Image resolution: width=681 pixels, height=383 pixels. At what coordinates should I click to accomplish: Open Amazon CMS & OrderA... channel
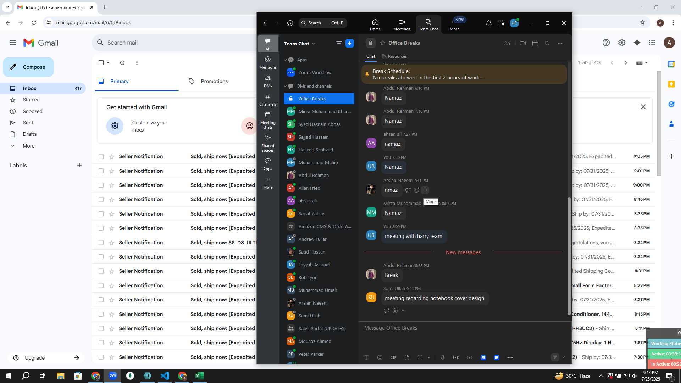319,226
